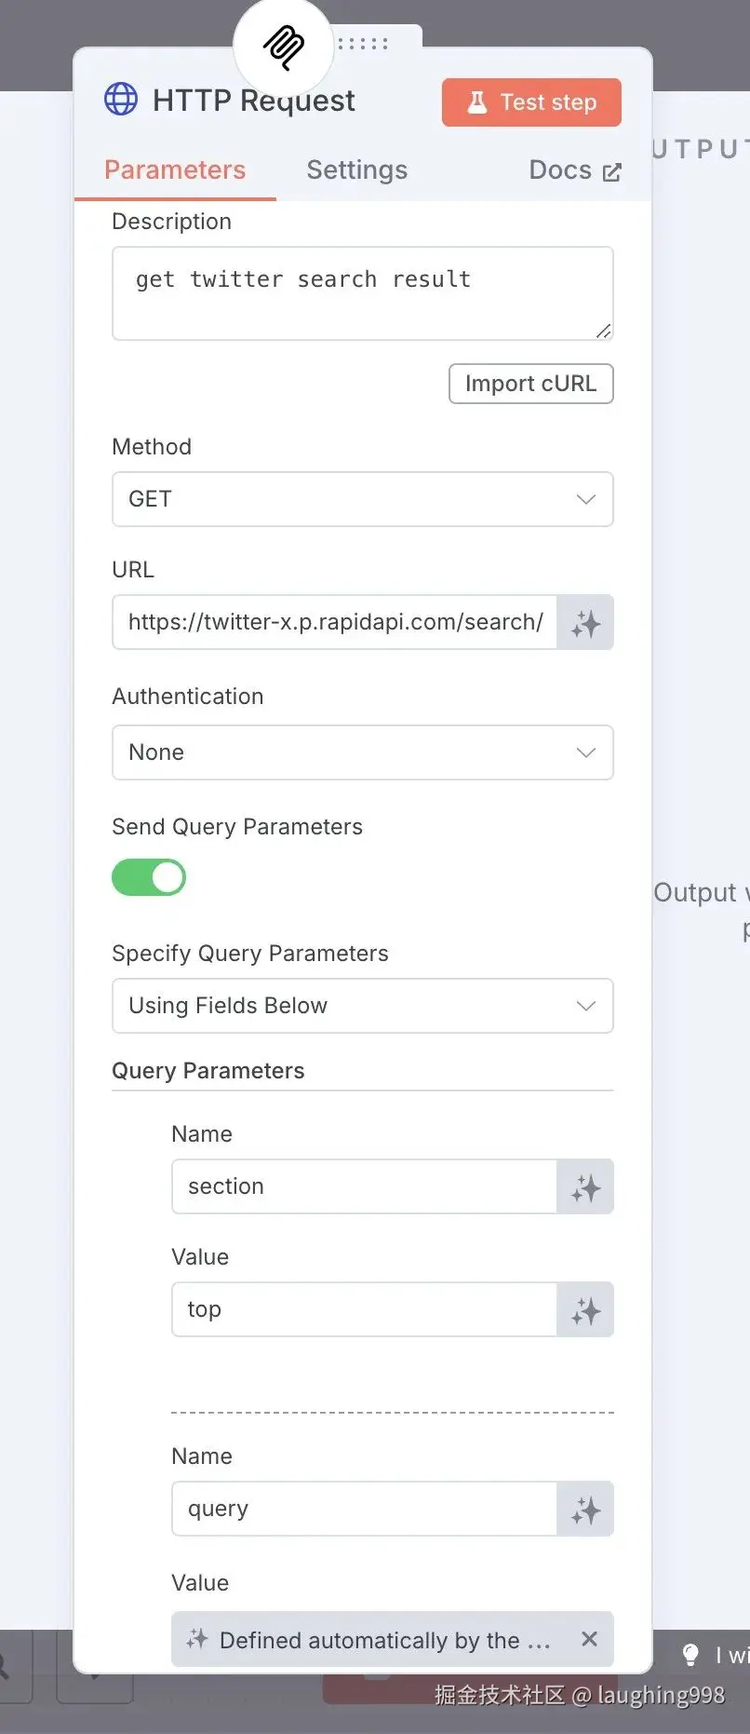This screenshot has height=1734, width=750.
Task: Click sparkle icon next to query name field
Action: [585, 1510]
